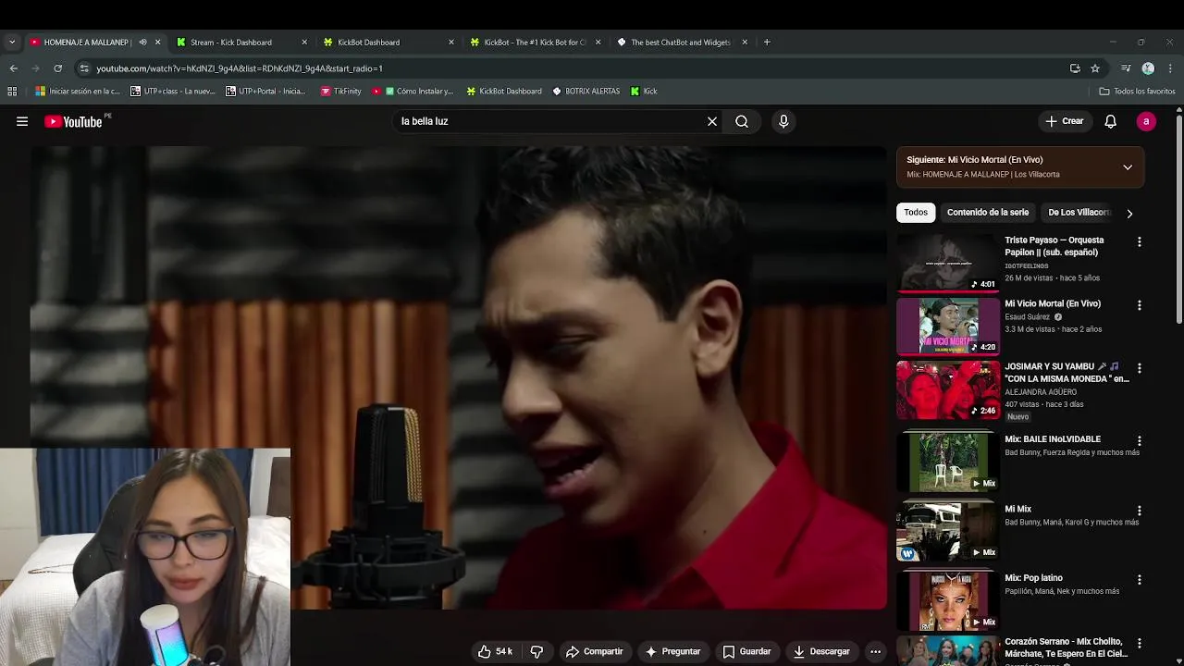
Task: Switch to Stream - Kick Dashboard tab
Action: pos(242,42)
